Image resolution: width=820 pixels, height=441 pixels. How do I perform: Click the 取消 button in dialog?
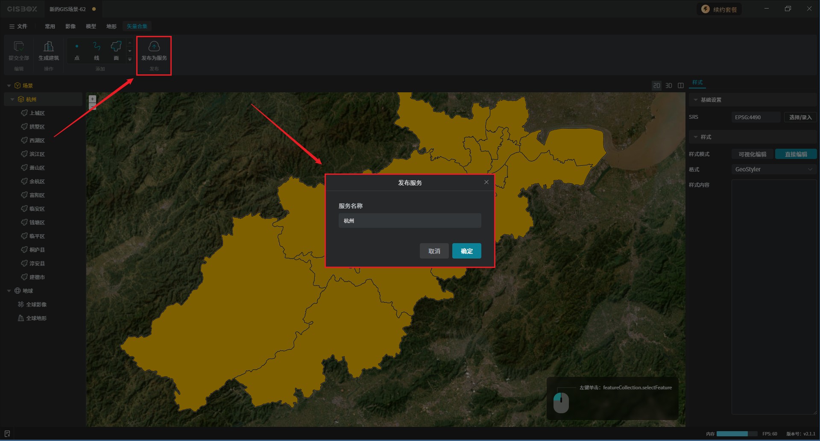coord(434,251)
